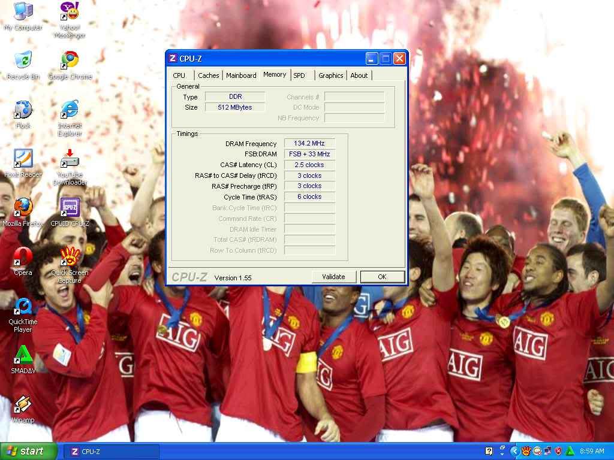Click the clock showing 8:59 AM
The height and width of the screenshot is (460, 614).
pyautogui.click(x=592, y=451)
